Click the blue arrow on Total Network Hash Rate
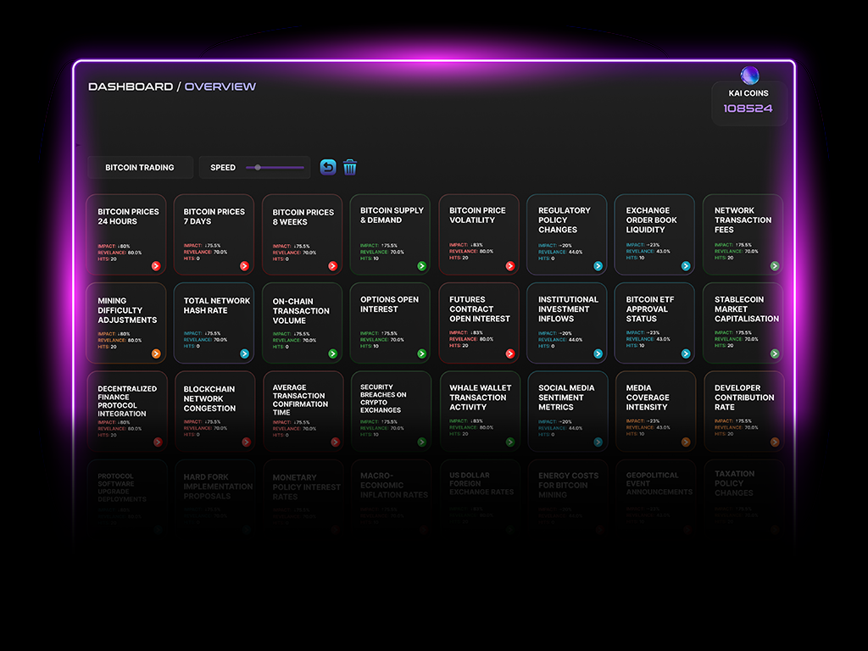 (x=244, y=353)
